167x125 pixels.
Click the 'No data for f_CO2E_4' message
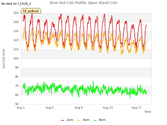pyautogui.click(x=16, y=4)
